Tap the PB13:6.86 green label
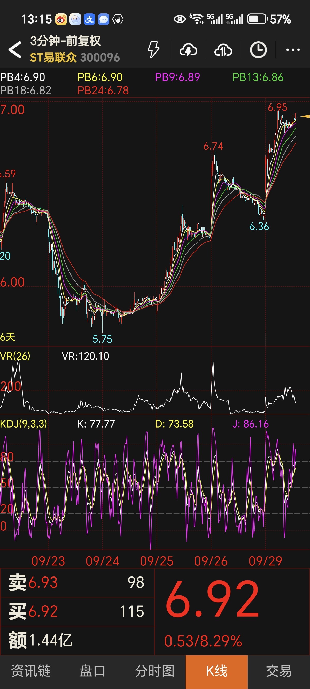The width and height of the screenshot is (310, 689). pos(258,77)
